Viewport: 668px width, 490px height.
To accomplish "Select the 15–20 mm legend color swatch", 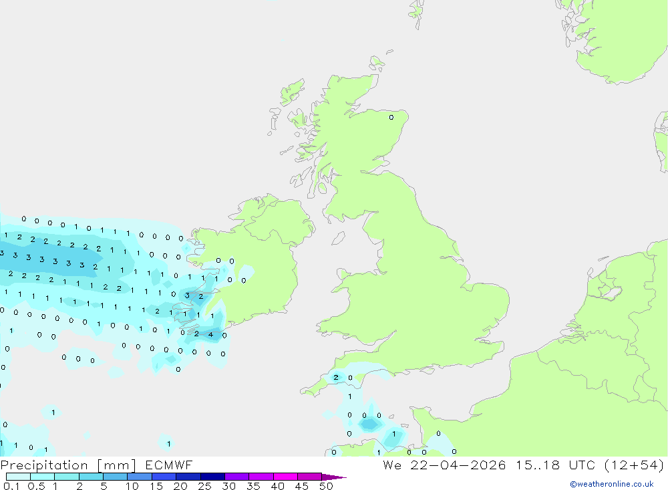I will click(164, 477).
